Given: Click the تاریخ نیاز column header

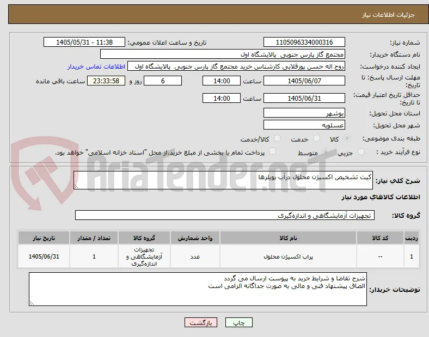Looking at the screenshot, I should 44,238.
